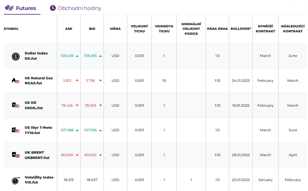The image size is (308, 191).
Task: Switch to the Futures tab
Action: [x=22, y=8]
